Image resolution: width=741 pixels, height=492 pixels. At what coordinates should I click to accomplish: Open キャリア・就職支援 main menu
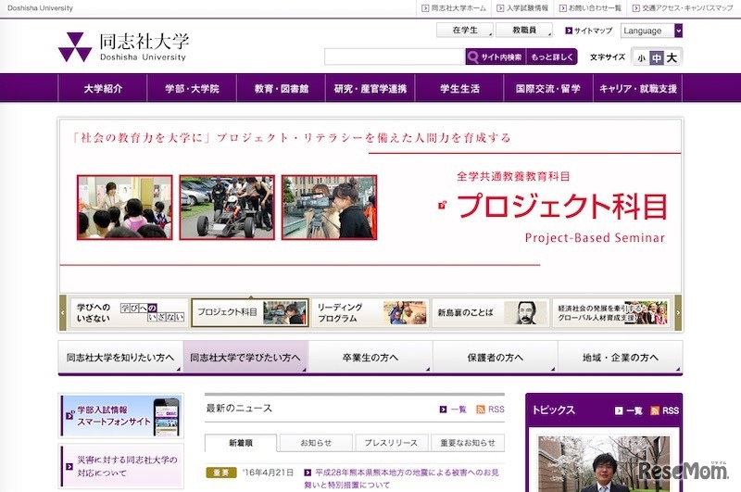637,88
